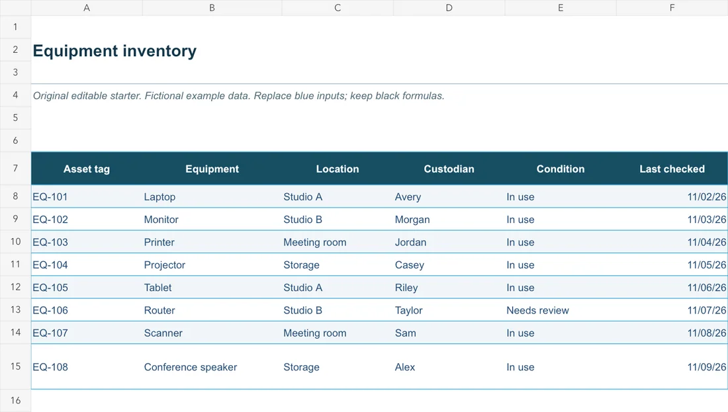Click the italic starter note cell
The image size is (728, 412).
click(239, 96)
